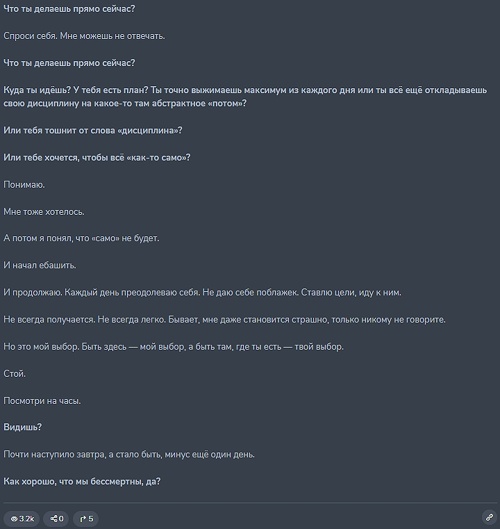Click the word «Стой.»
The height and width of the screenshot is (529, 500).
[x=15, y=373]
